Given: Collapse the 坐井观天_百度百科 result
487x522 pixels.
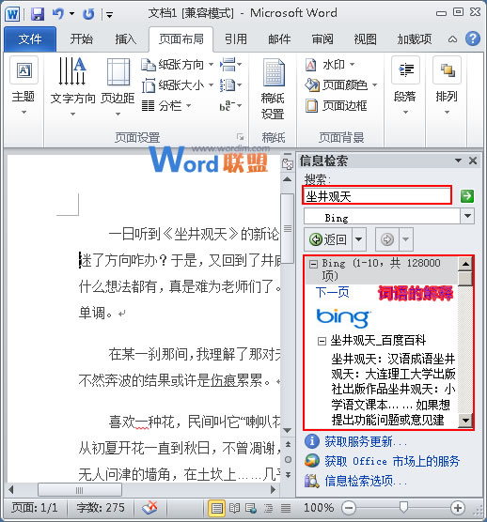Looking at the screenshot, I should 322,341.
